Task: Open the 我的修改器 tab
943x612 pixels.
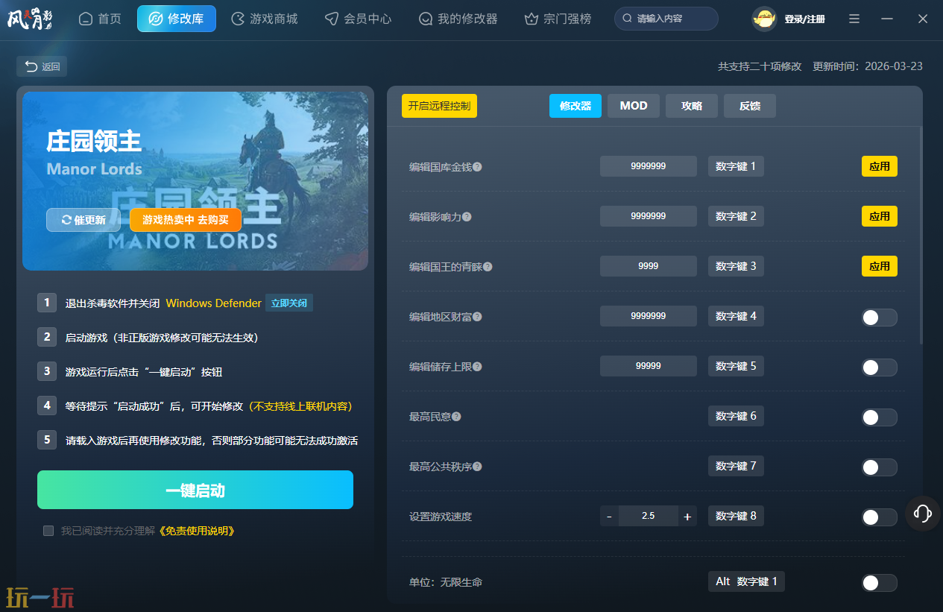Action: click(x=458, y=19)
